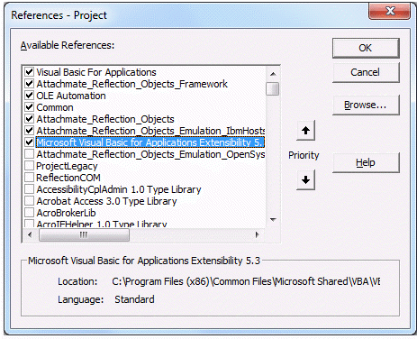This screenshot has height=339, width=417.
Task: Click the Help button
Action: pyautogui.click(x=366, y=162)
